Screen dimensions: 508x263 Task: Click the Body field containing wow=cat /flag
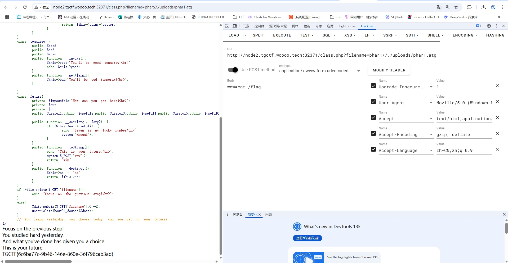pos(294,87)
